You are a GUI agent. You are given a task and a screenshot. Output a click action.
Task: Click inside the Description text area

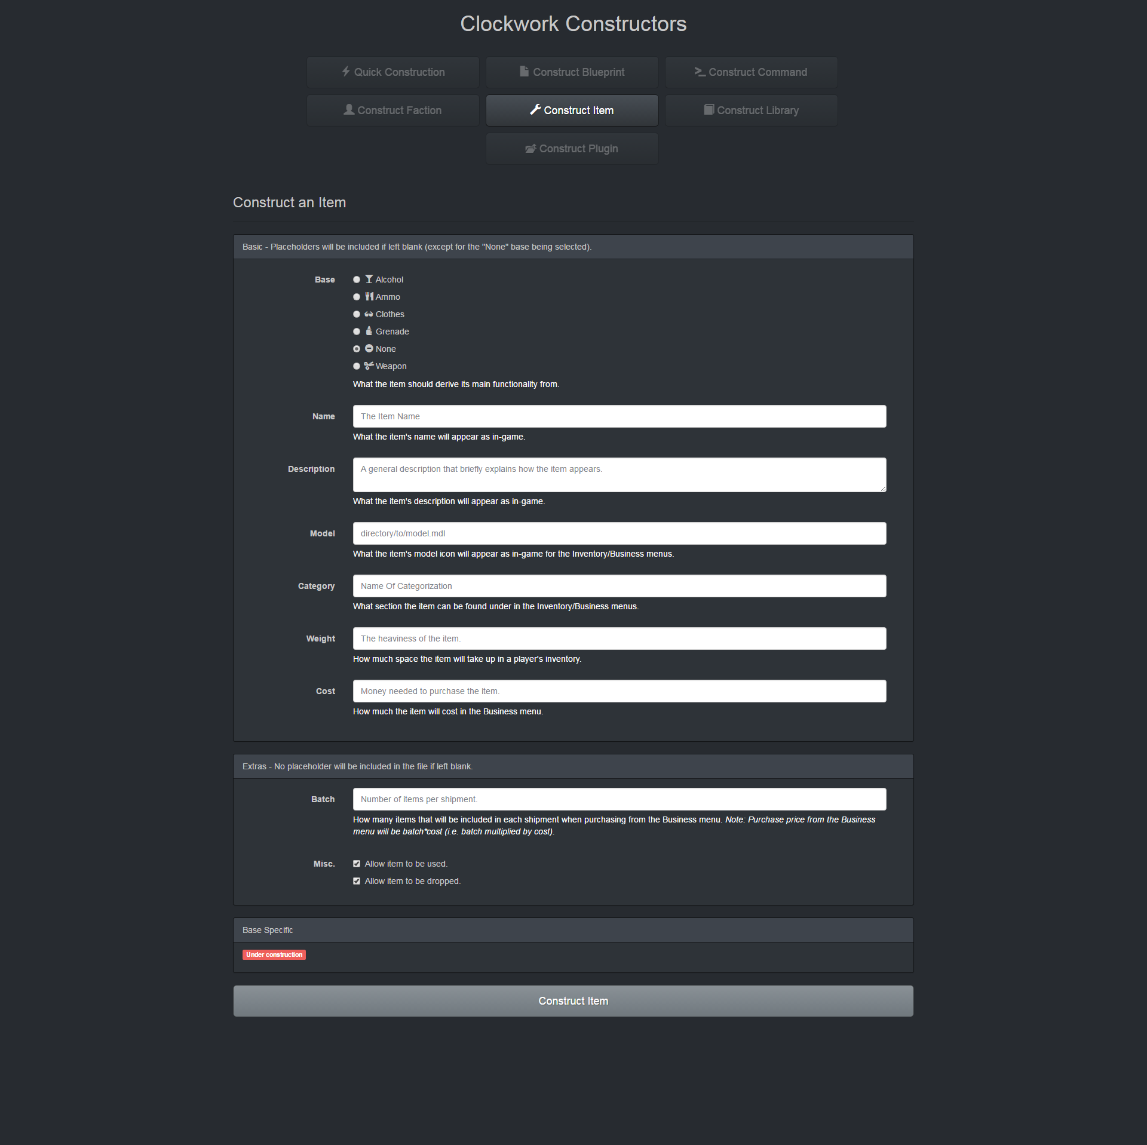619,475
